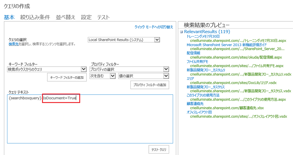The height and width of the screenshot is (155, 293).
Task: Open 次を含む operator dropdown
Action: (102, 76)
